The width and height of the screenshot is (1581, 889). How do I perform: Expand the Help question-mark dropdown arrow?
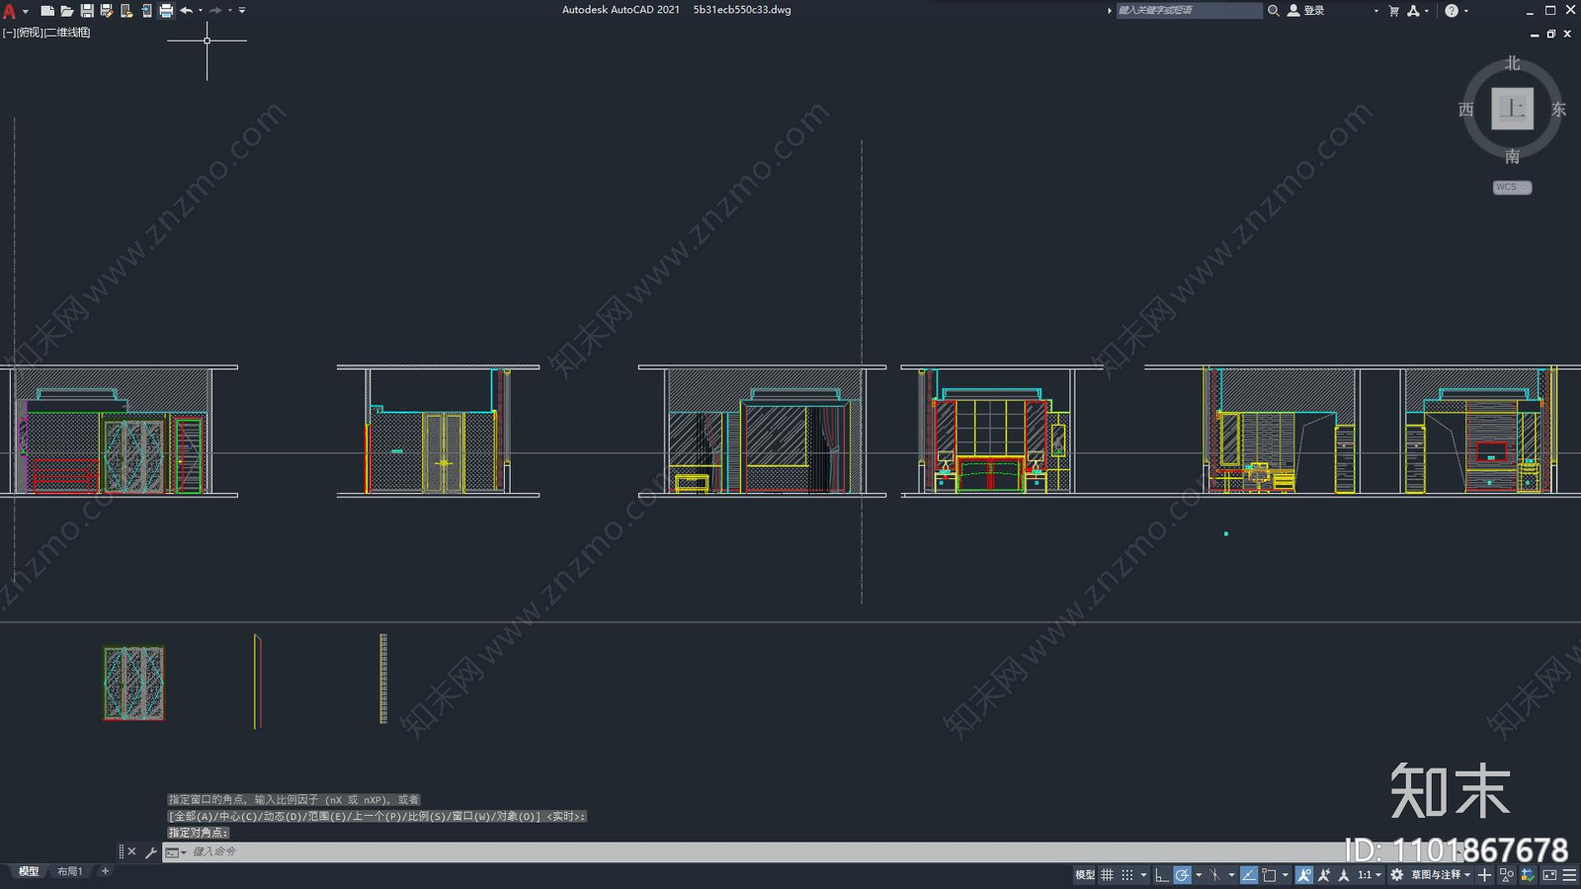point(1466,11)
